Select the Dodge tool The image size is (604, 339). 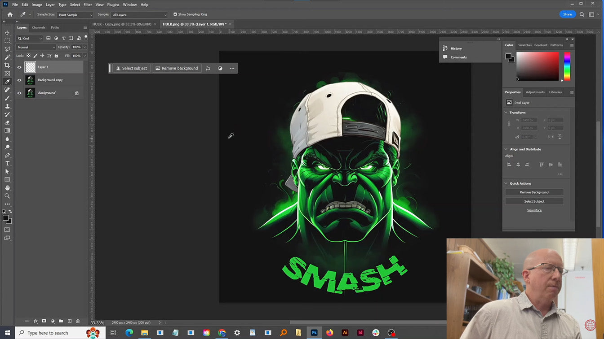click(7, 147)
